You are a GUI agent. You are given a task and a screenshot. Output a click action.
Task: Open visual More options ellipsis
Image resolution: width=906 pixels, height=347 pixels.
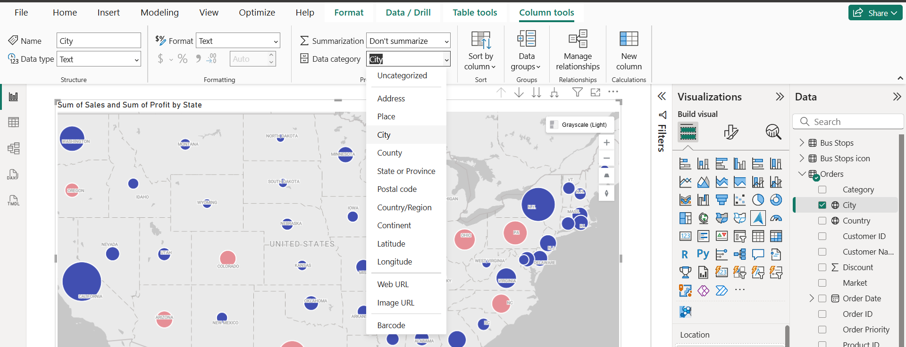(613, 92)
